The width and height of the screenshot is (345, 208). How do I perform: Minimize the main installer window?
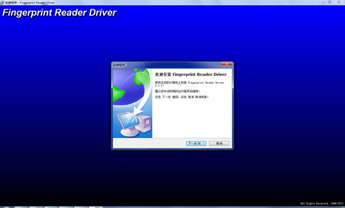click(x=323, y=2)
